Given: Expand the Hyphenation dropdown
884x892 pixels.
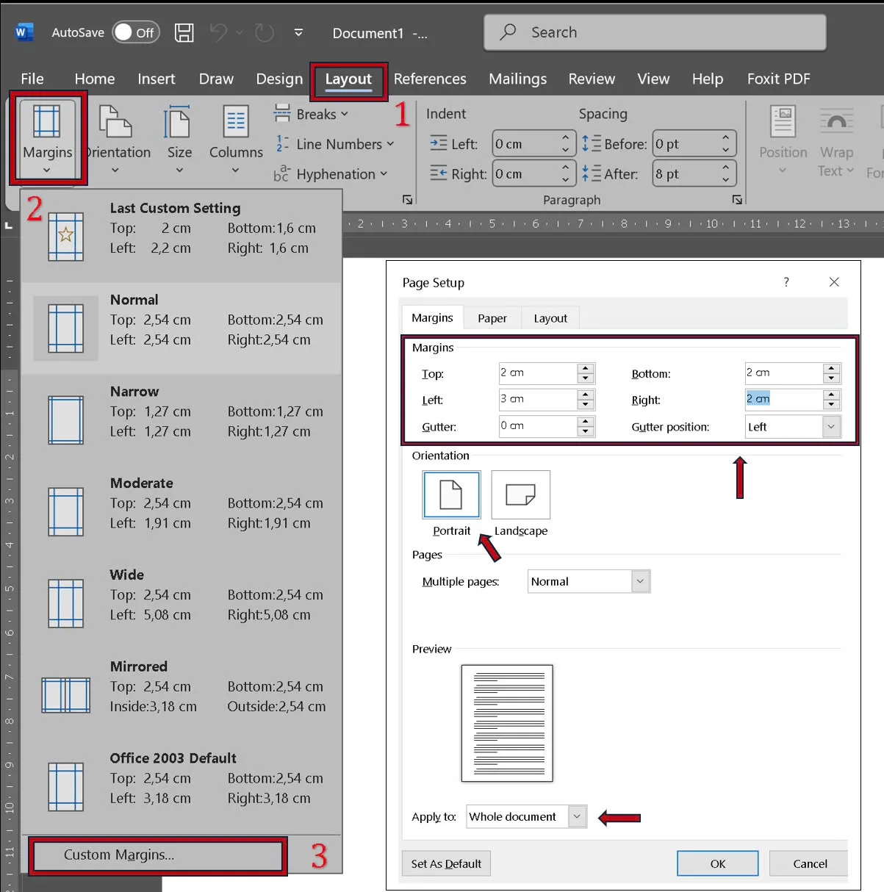Looking at the screenshot, I should (x=330, y=174).
